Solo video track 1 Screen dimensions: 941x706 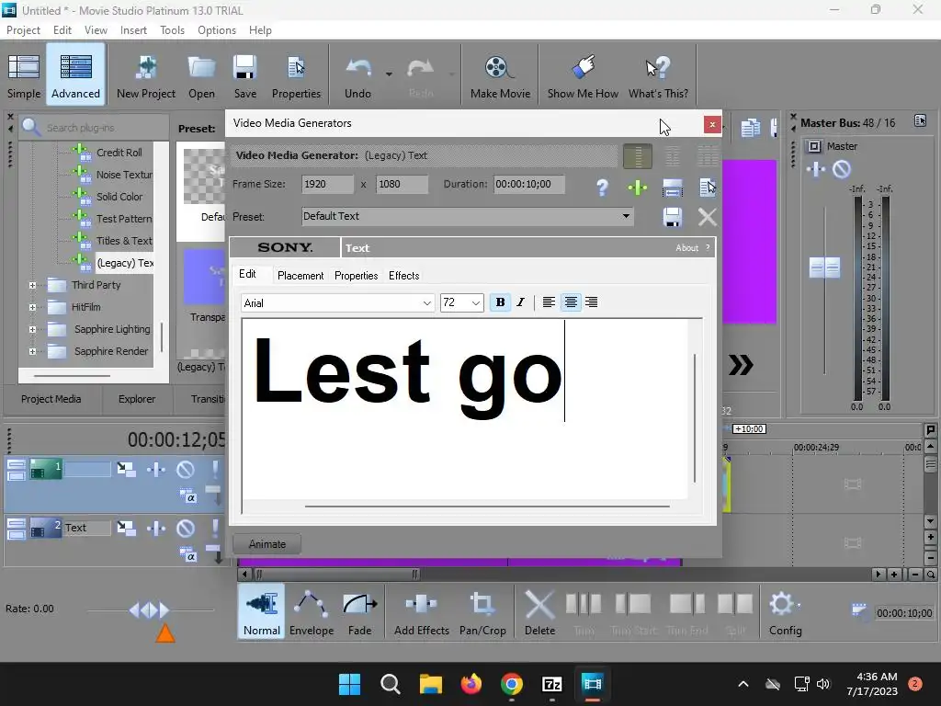tap(215, 470)
